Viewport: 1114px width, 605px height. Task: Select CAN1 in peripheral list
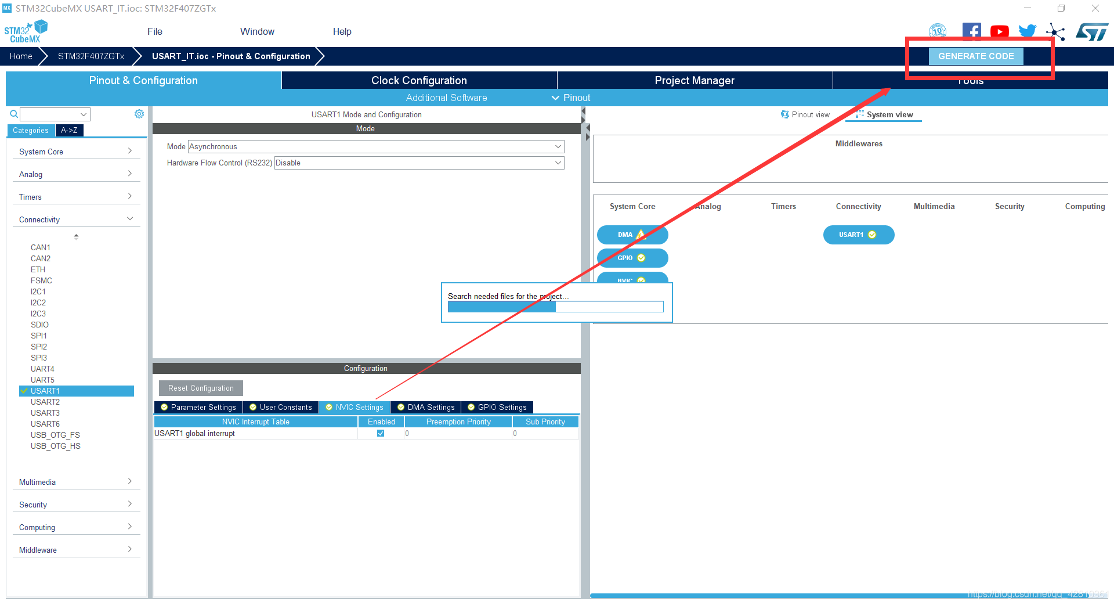point(41,247)
